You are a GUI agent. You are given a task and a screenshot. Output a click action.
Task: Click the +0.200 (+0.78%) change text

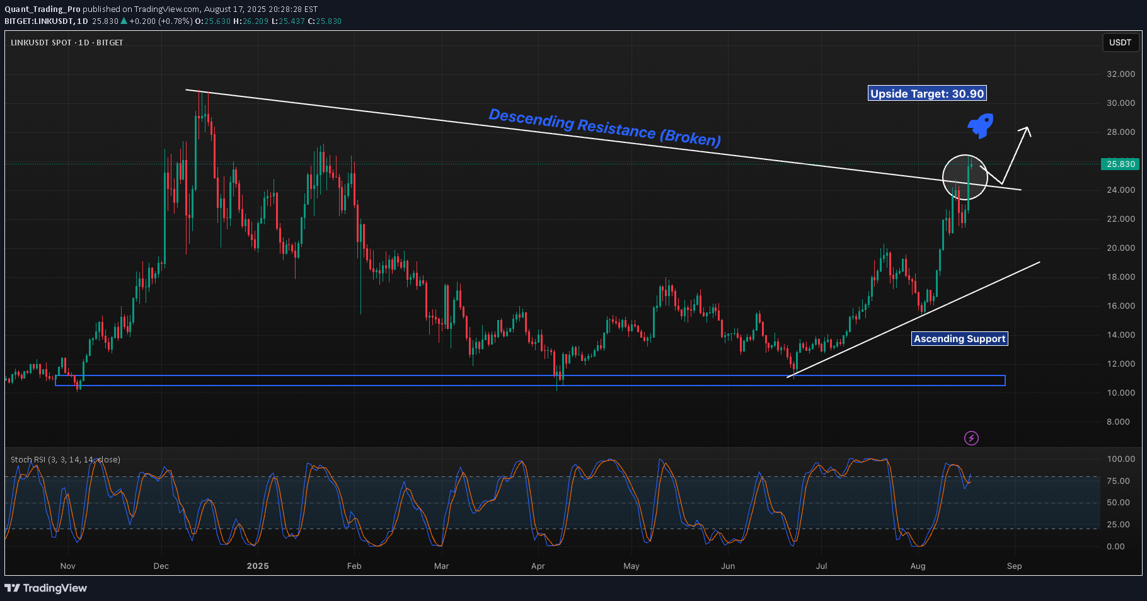[x=161, y=21]
